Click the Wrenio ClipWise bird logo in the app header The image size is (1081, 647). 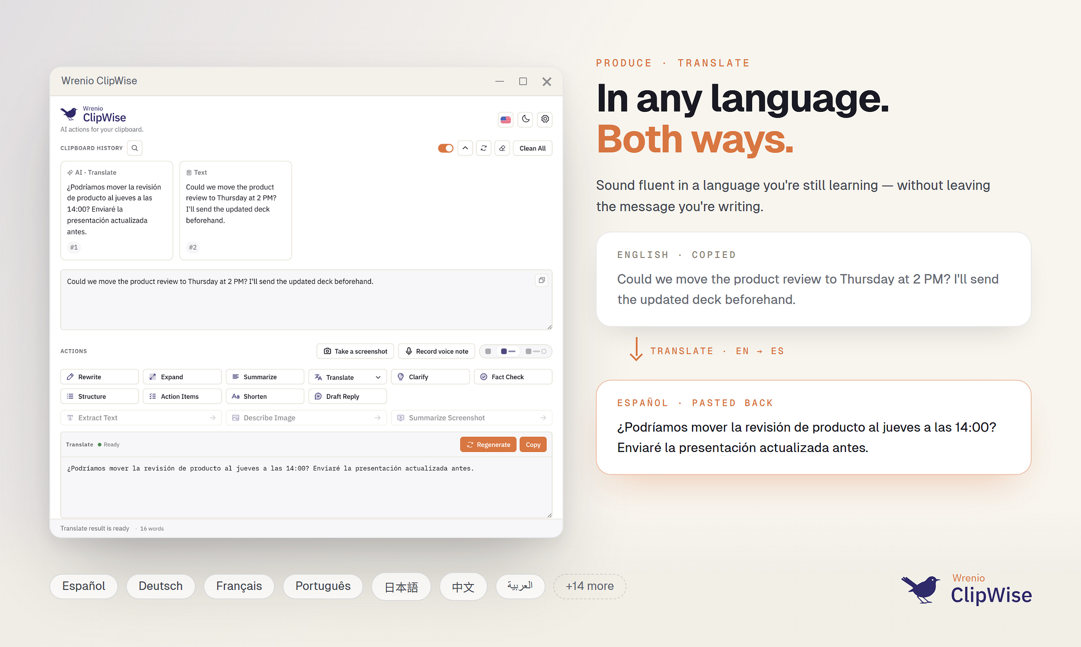pos(69,114)
